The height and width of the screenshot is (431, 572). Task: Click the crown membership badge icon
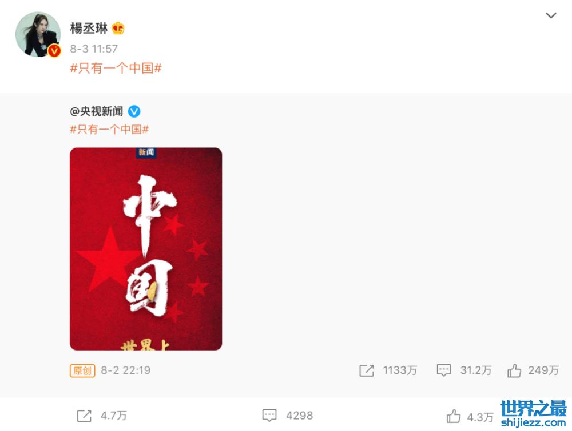tap(118, 28)
